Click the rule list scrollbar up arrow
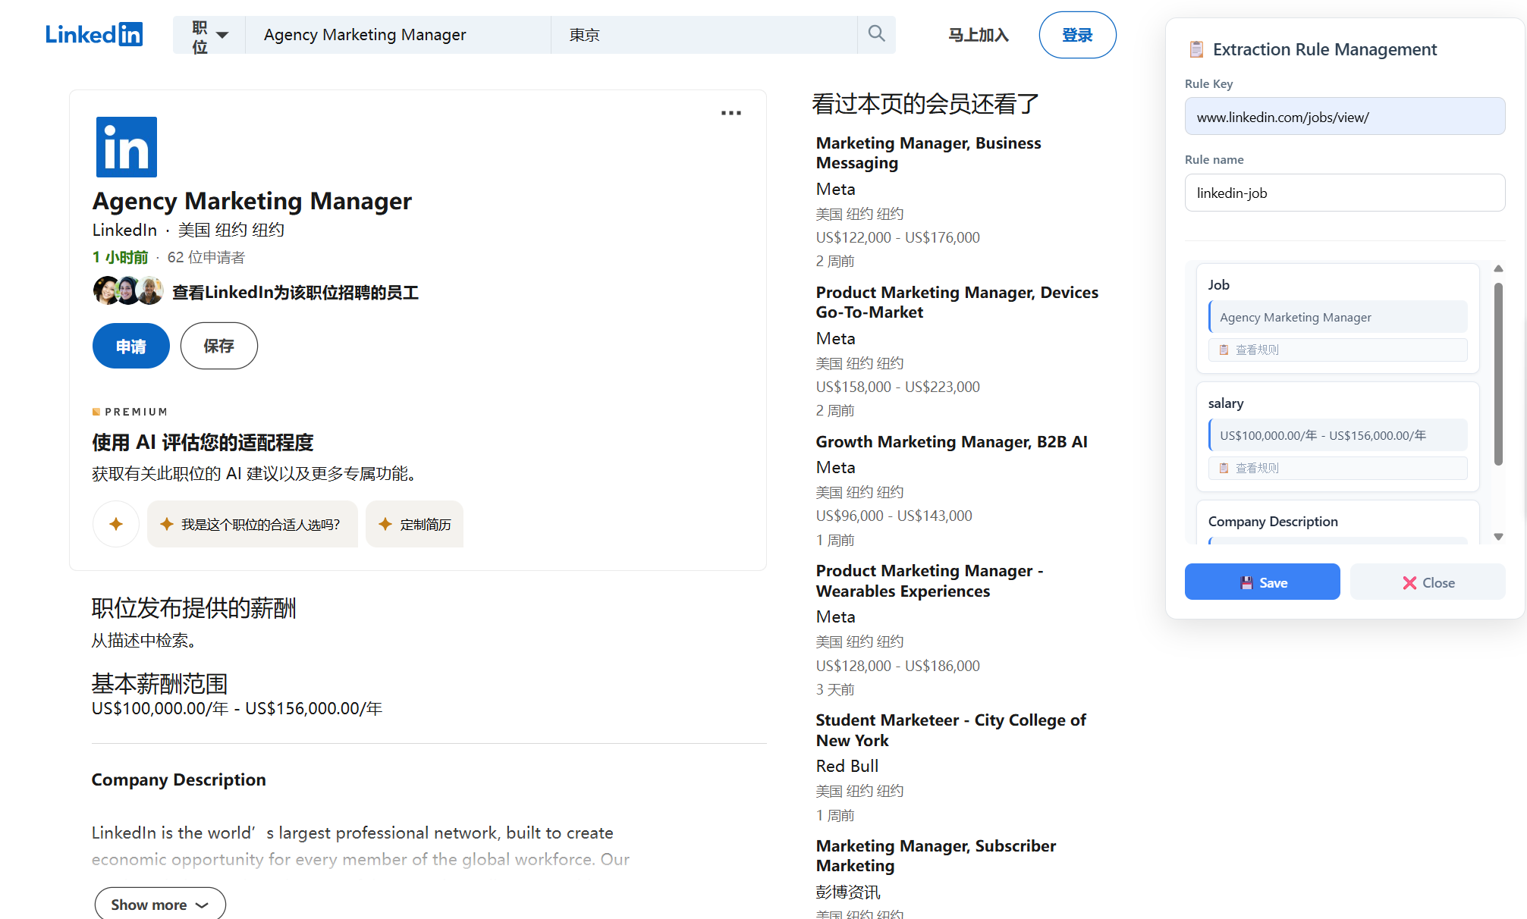The width and height of the screenshot is (1527, 919). tap(1498, 268)
